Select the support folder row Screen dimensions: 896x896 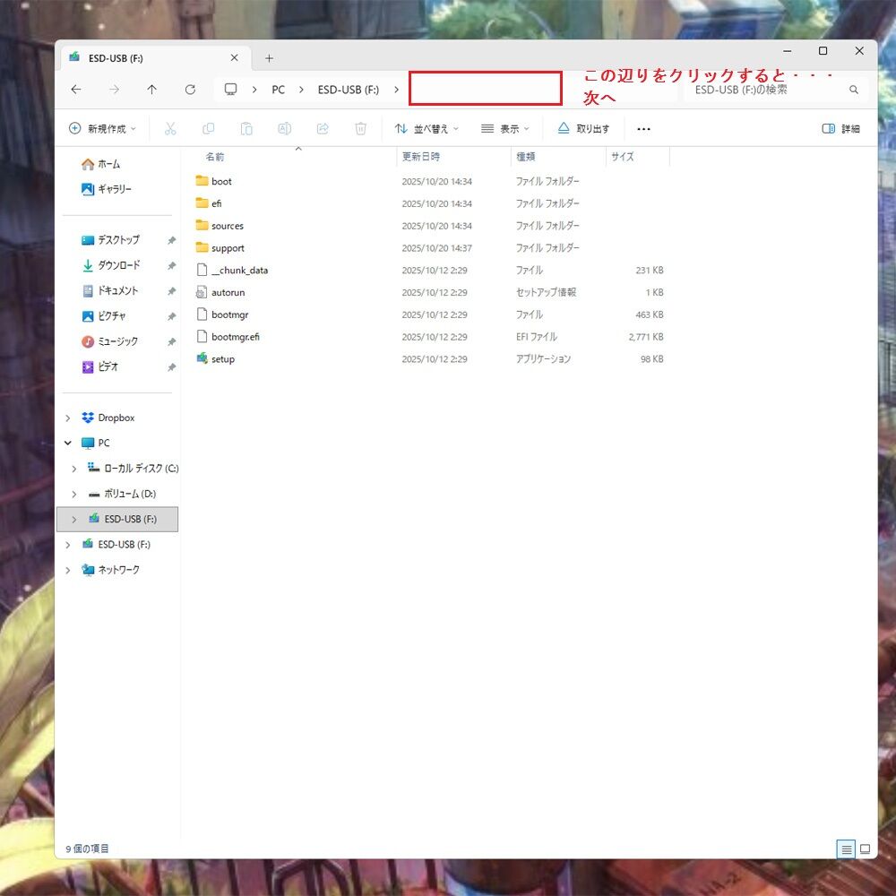click(x=430, y=248)
